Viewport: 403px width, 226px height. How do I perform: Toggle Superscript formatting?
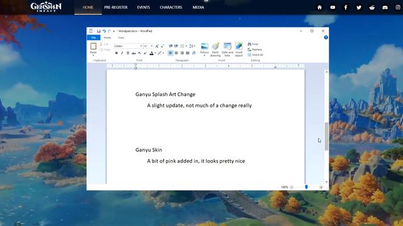145,53
